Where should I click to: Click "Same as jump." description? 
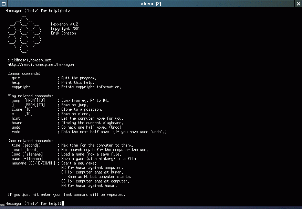[75, 105]
